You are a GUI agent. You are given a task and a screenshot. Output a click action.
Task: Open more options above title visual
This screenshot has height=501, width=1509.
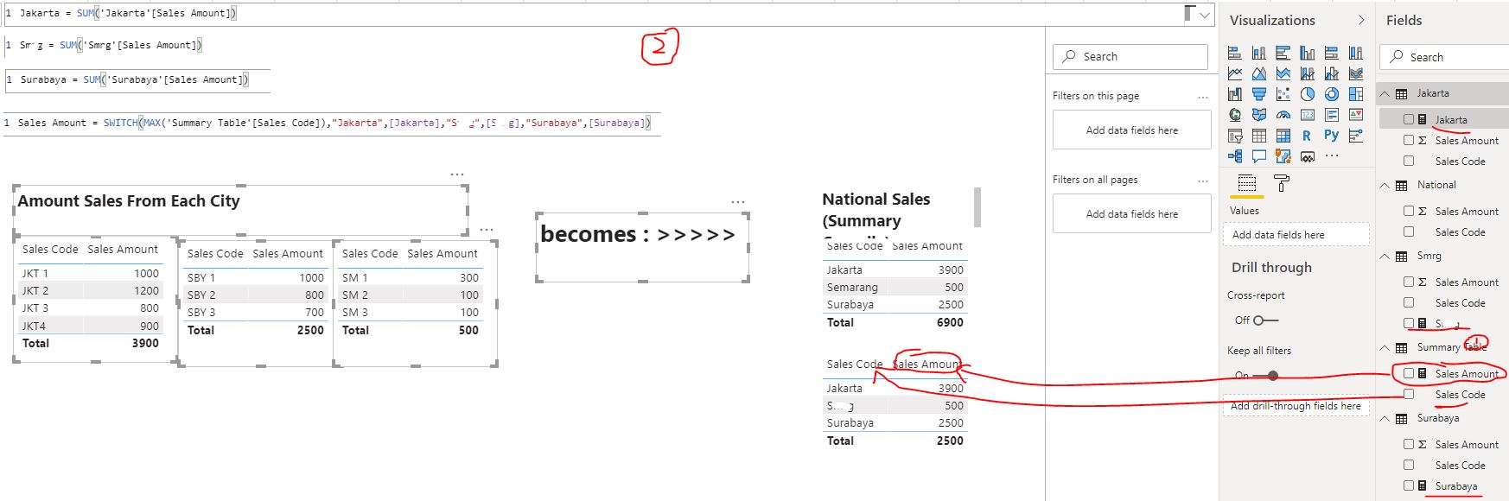pyautogui.click(x=456, y=174)
